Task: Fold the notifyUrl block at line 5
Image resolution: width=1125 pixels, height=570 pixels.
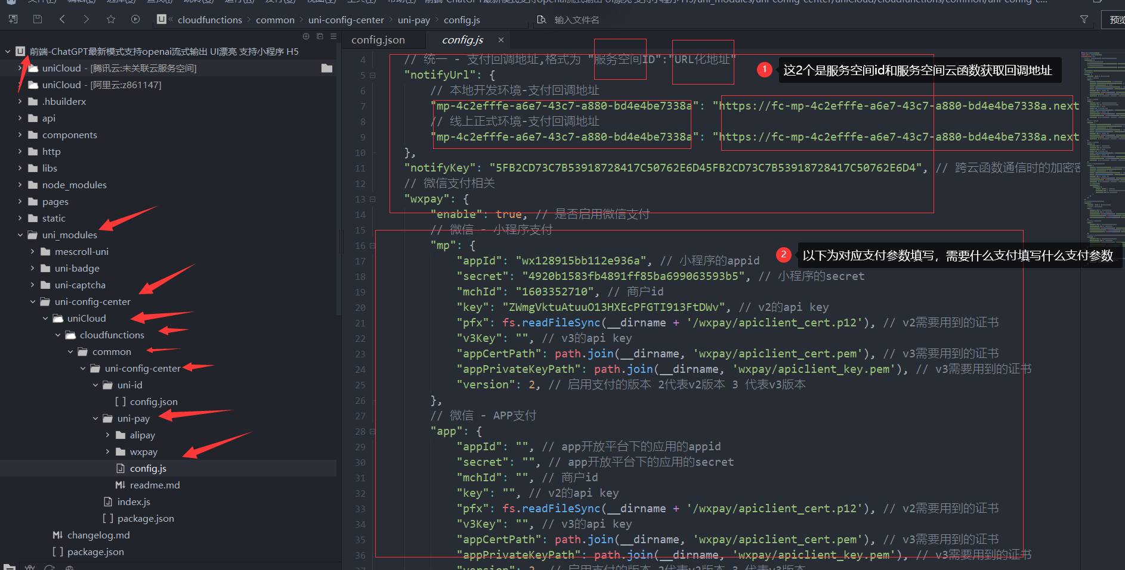Action: (x=373, y=75)
